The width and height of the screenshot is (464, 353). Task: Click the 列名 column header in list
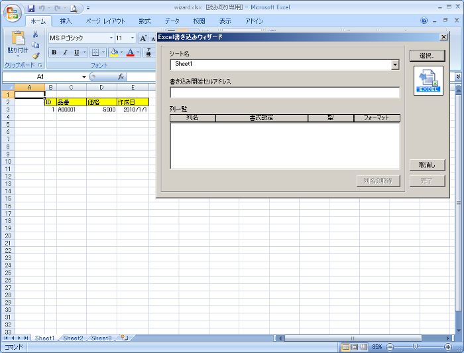(193, 118)
